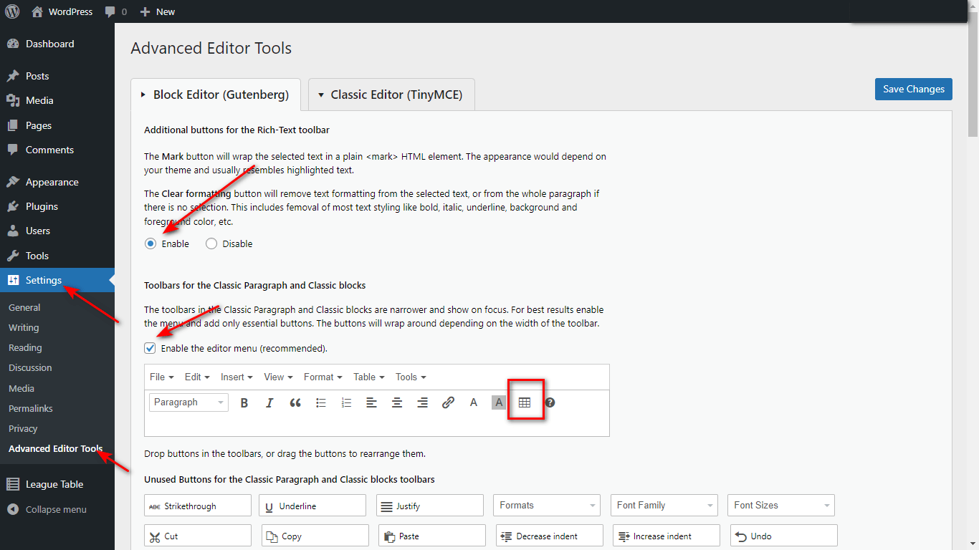The width and height of the screenshot is (979, 550).
Task: Open Users in the sidebar
Action: click(x=57, y=231)
